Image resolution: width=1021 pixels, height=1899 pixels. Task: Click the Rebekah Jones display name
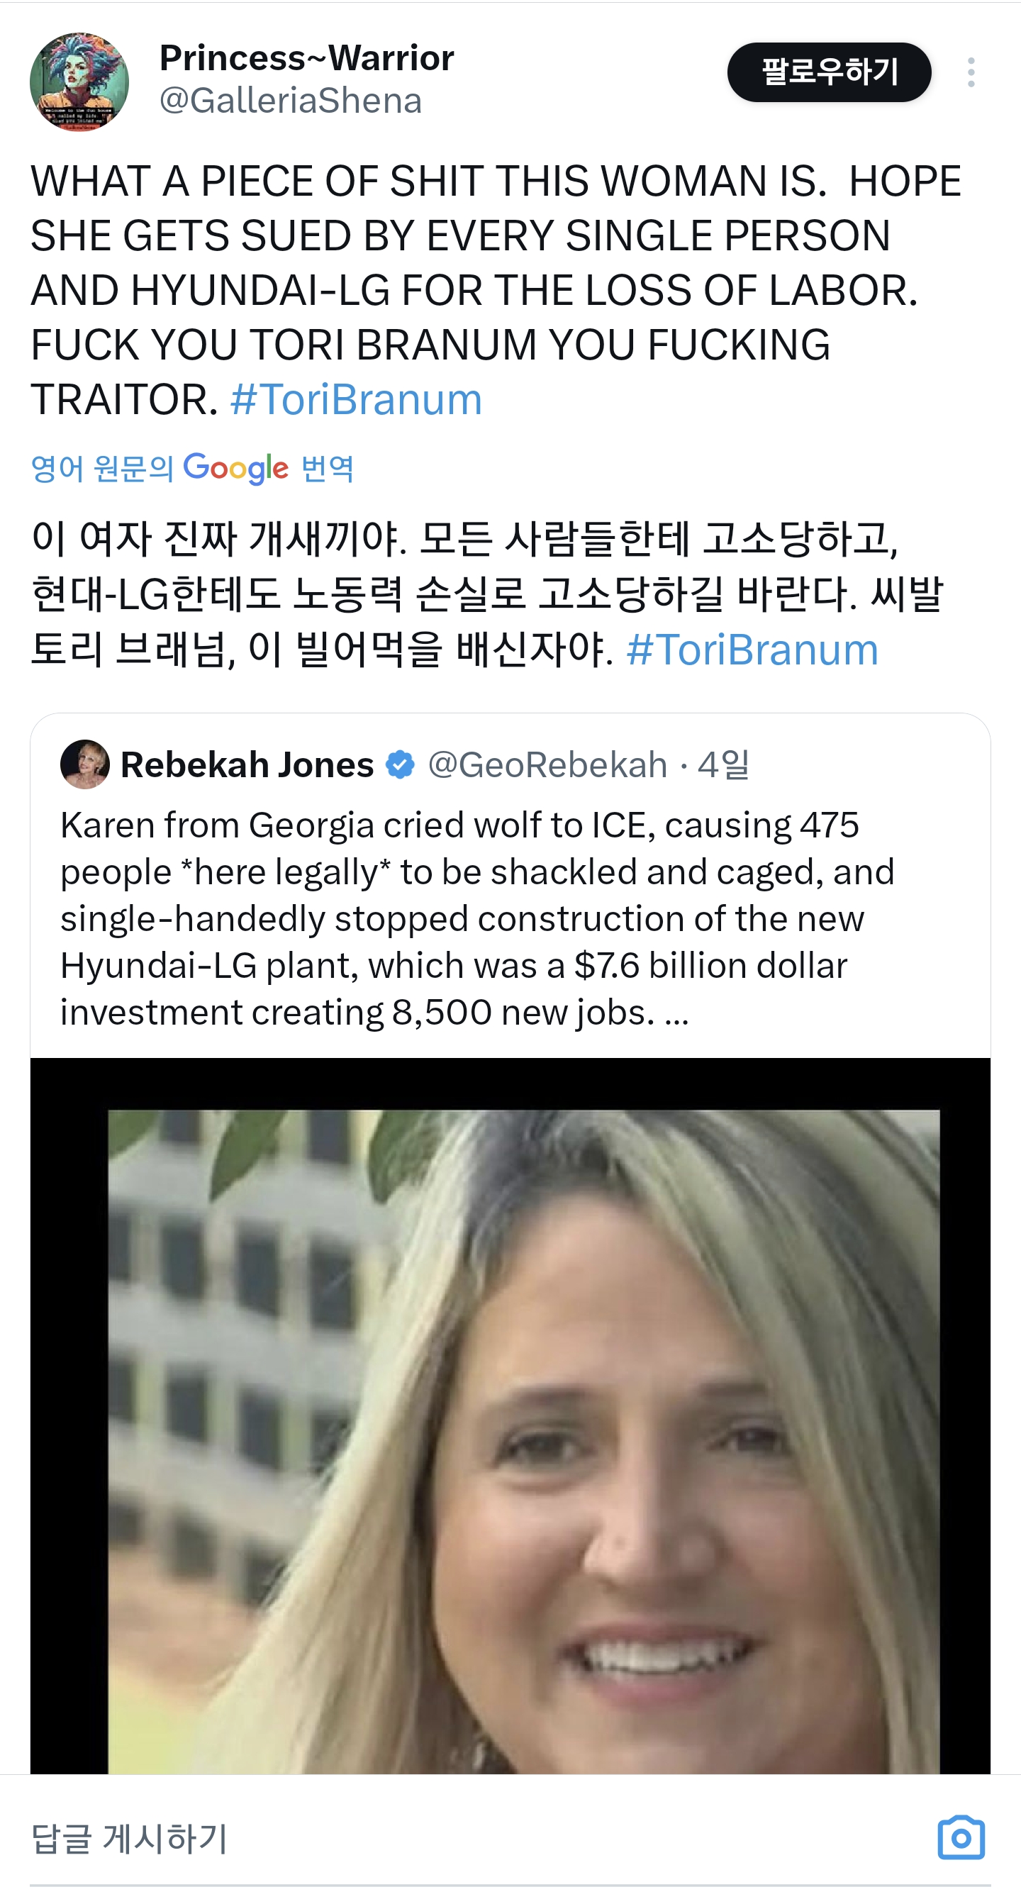(x=247, y=765)
